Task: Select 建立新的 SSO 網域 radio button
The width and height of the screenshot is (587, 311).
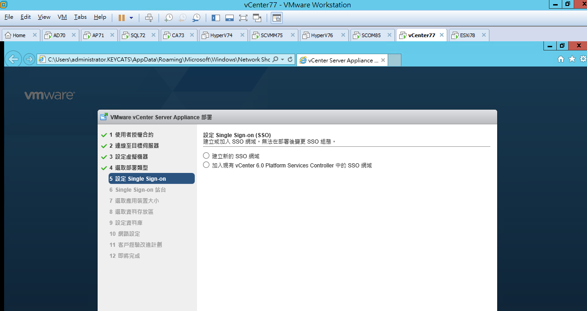Action: (206, 156)
